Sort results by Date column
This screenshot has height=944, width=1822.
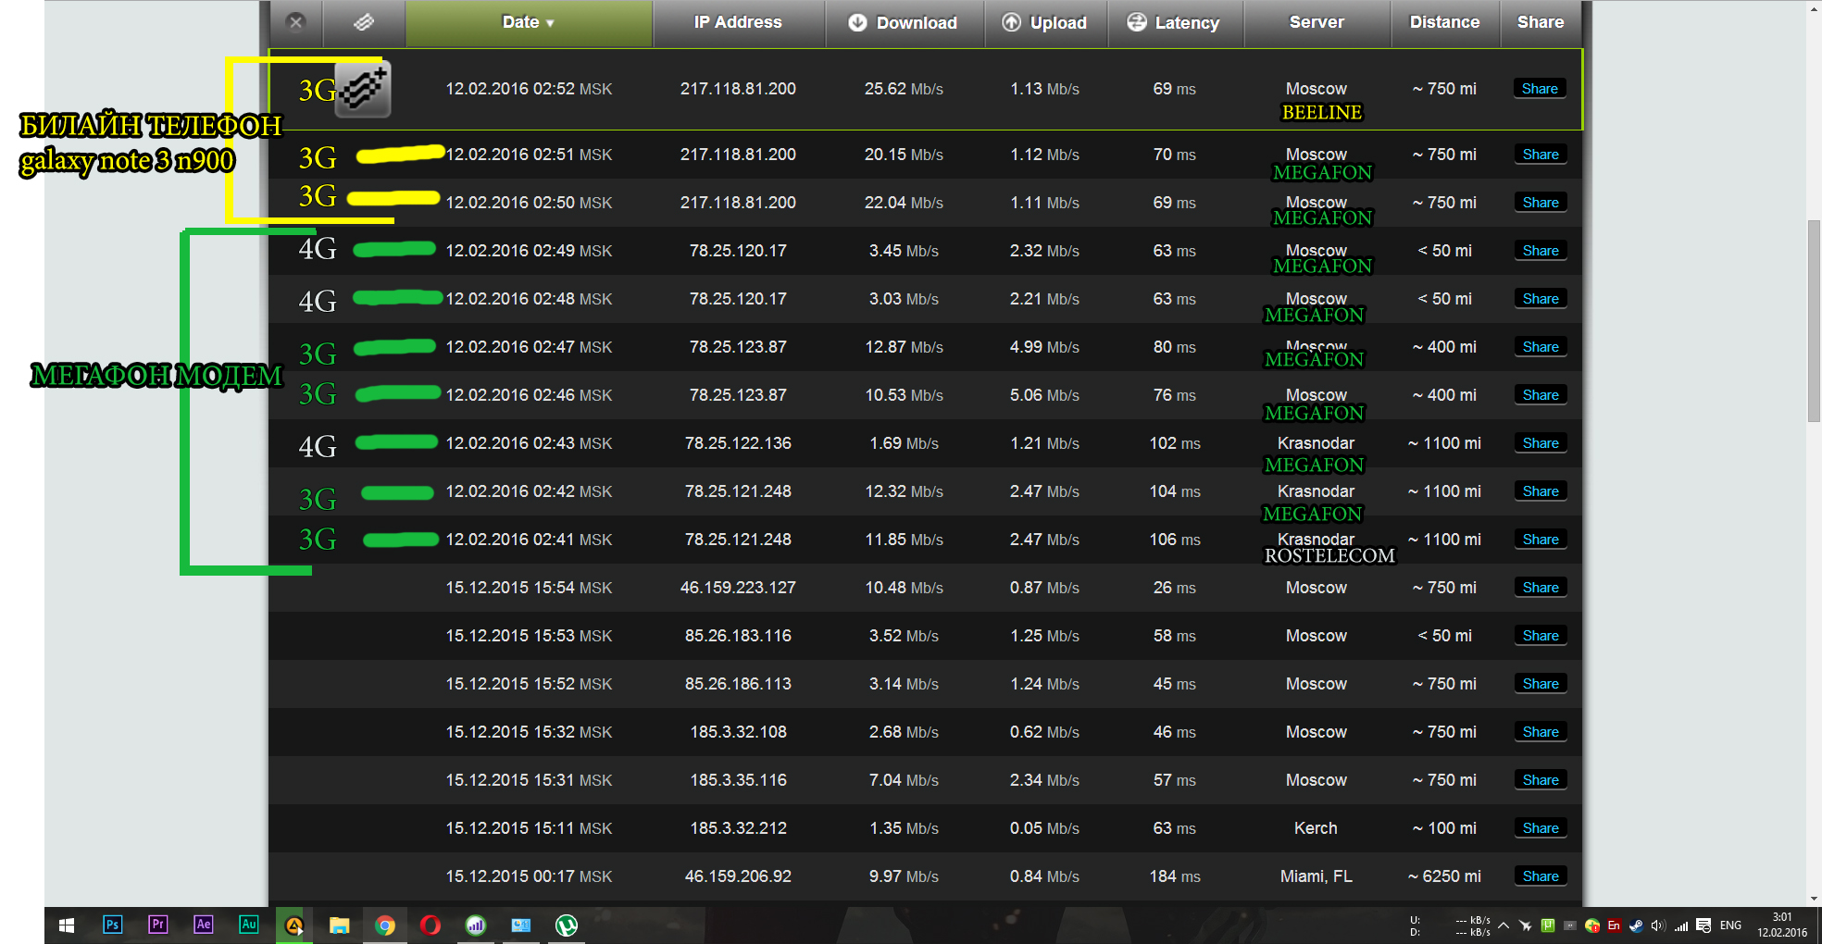coord(529,22)
